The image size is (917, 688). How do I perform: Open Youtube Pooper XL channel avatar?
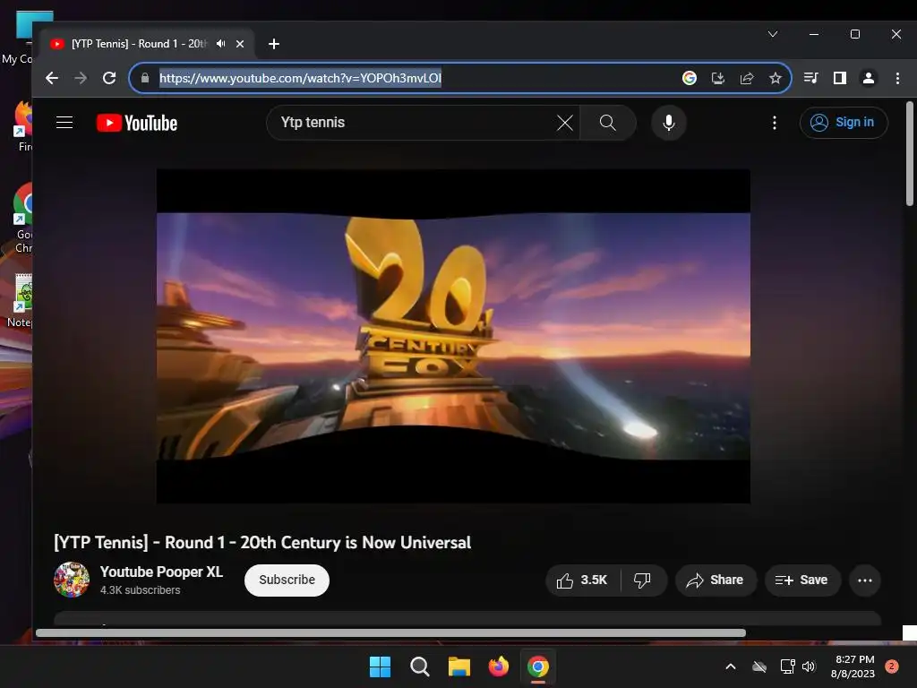pos(72,580)
